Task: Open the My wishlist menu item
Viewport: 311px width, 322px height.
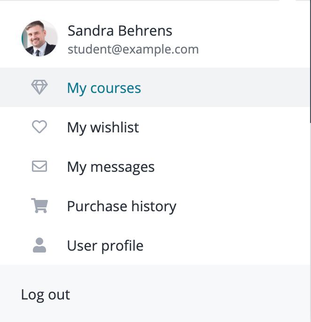Action: coord(103,127)
